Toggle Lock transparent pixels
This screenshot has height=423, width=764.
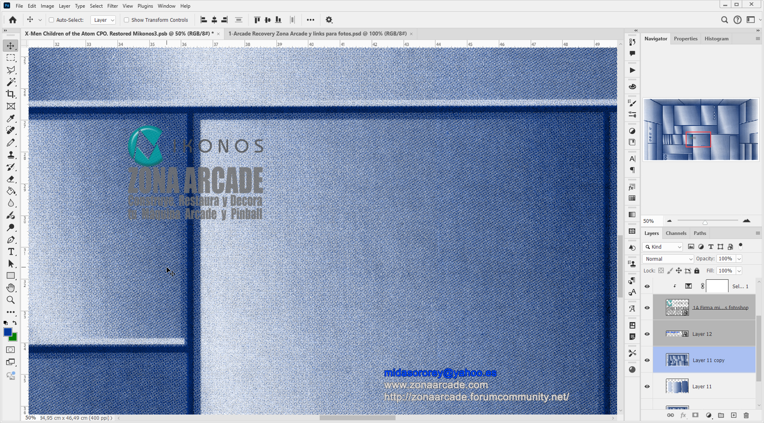coord(661,271)
